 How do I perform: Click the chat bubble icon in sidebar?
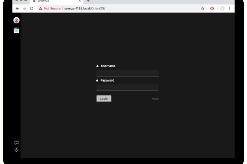(x=16, y=143)
